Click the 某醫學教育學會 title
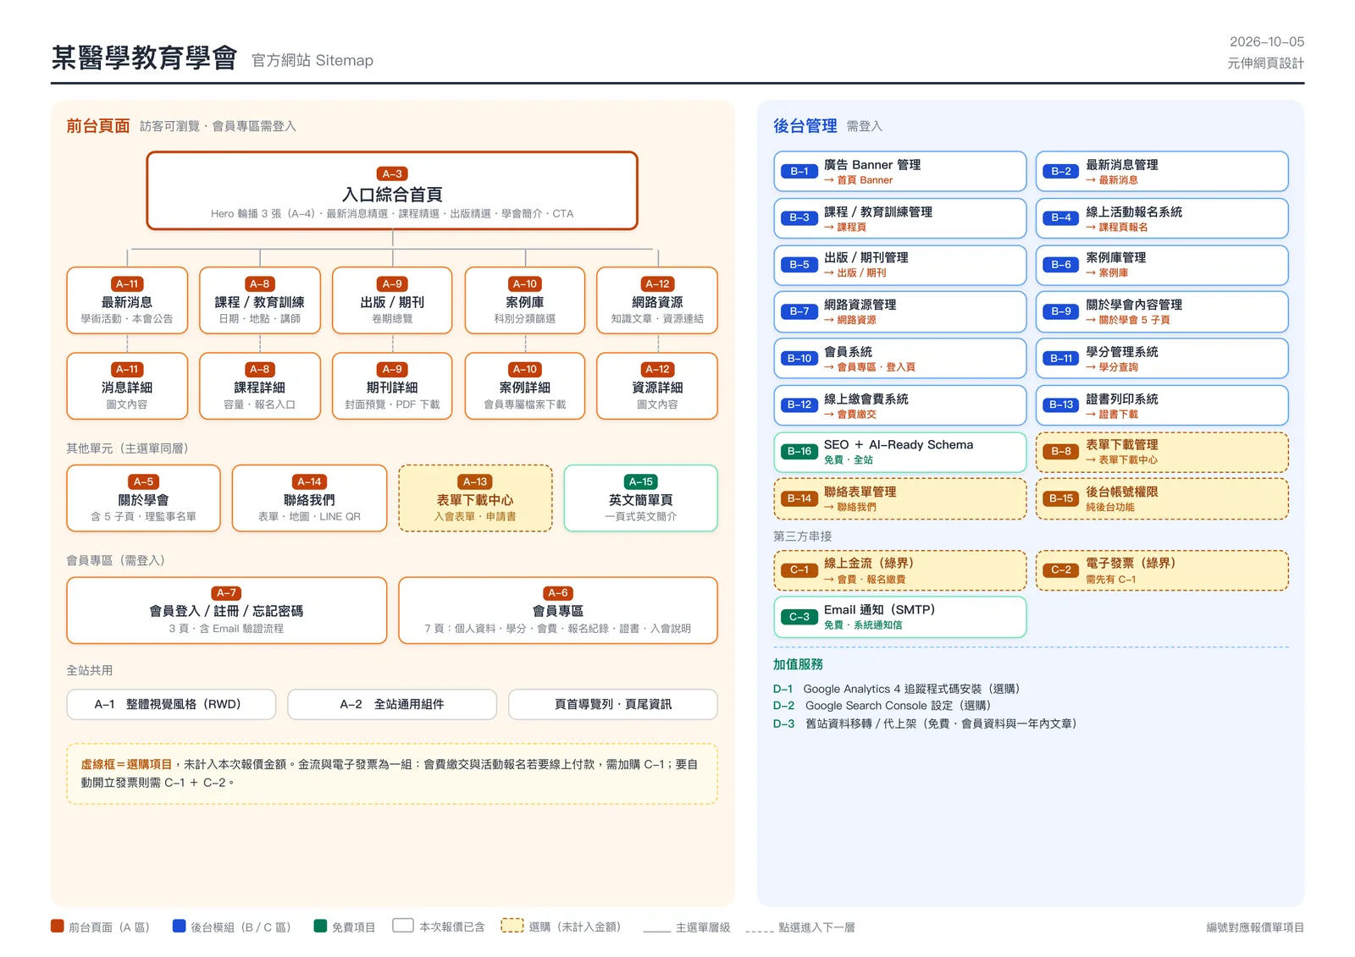 [145, 58]
